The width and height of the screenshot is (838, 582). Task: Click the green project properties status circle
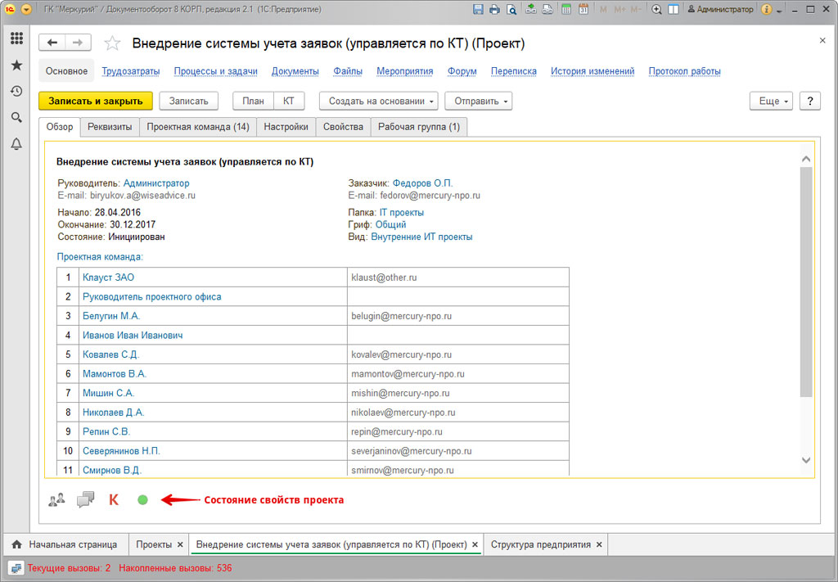[142, 499]
